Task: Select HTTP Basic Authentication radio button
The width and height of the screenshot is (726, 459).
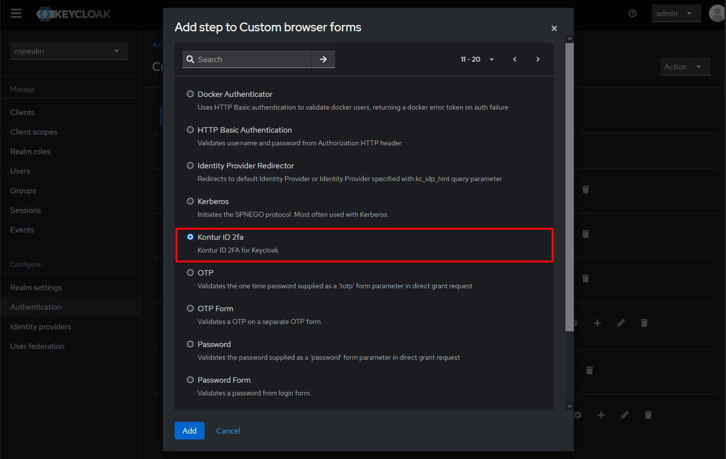Action: pyautogui.click(x=191, y=130)
